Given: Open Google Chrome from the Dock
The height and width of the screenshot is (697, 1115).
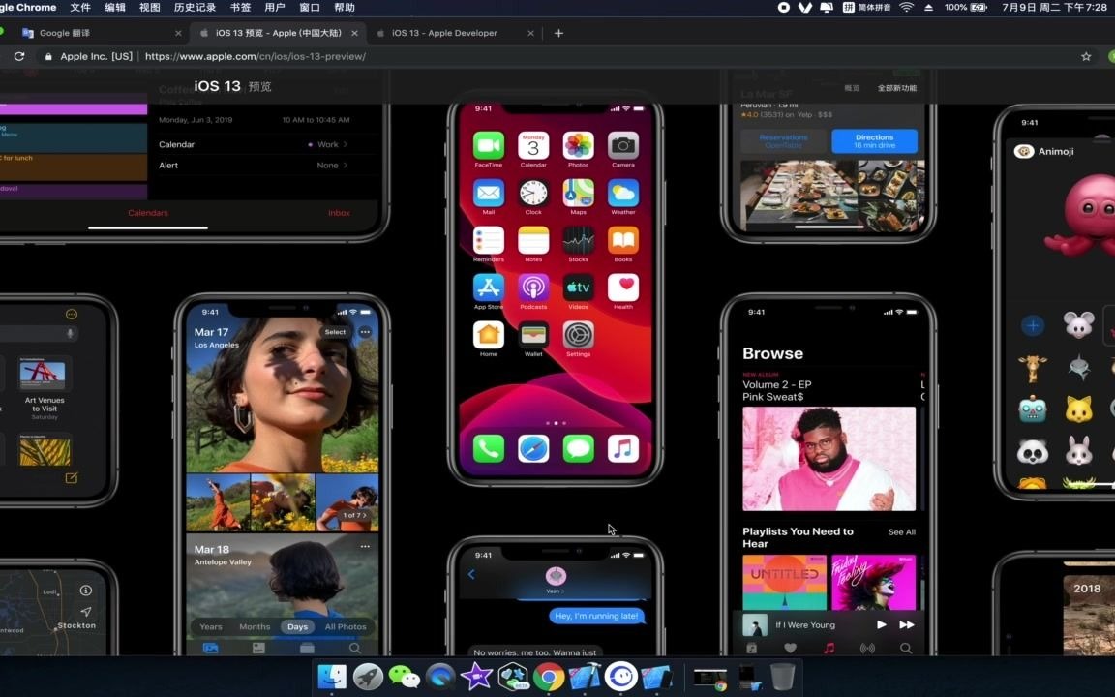Looking at the screenshot, I should pyautogui.click(x=549, y=676).
